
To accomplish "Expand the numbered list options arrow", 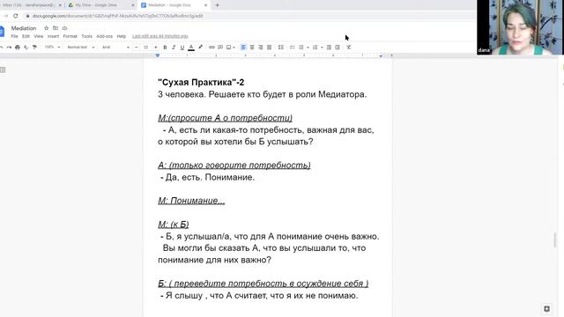I will pyautogui.click(x=322, y=47).
